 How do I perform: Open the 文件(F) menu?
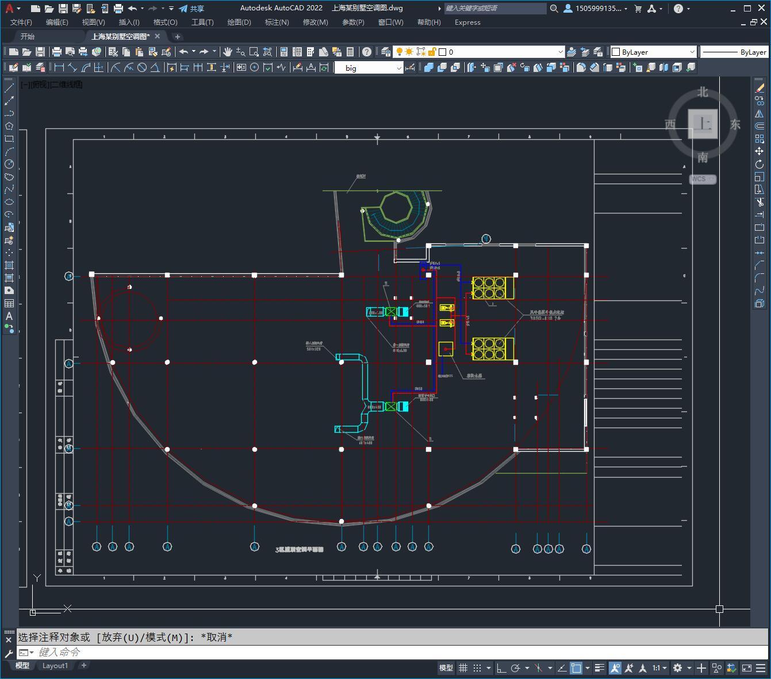click(21, 22)
